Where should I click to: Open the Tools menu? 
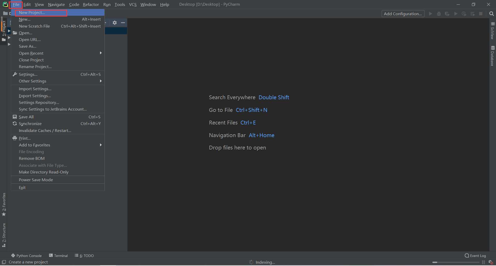(x=120, y=4)
